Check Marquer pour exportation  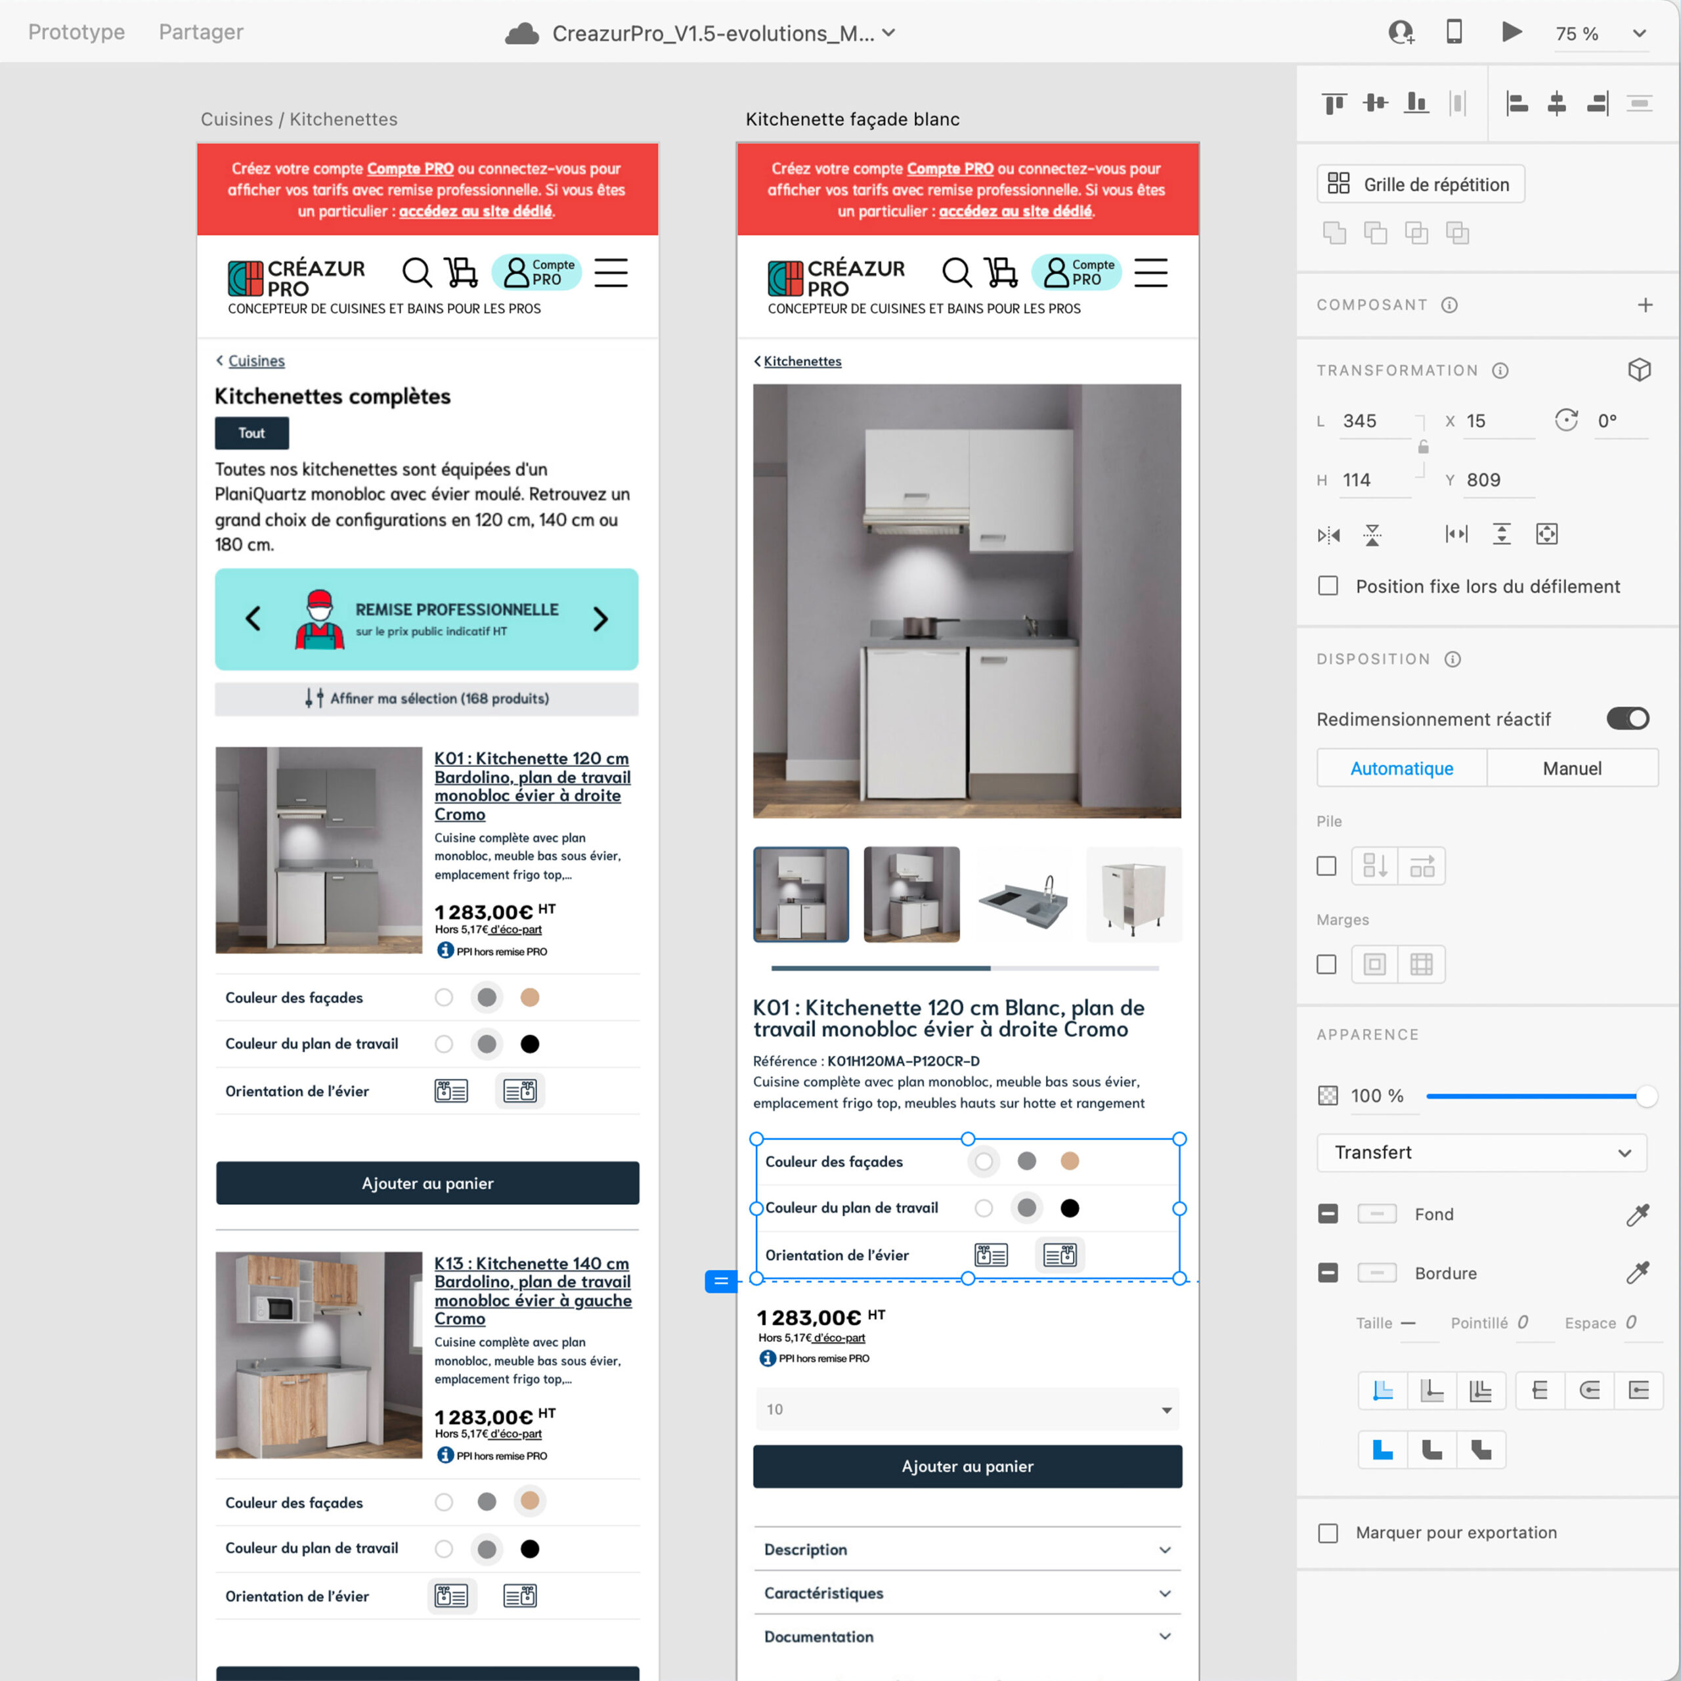pos(1328,1532)
